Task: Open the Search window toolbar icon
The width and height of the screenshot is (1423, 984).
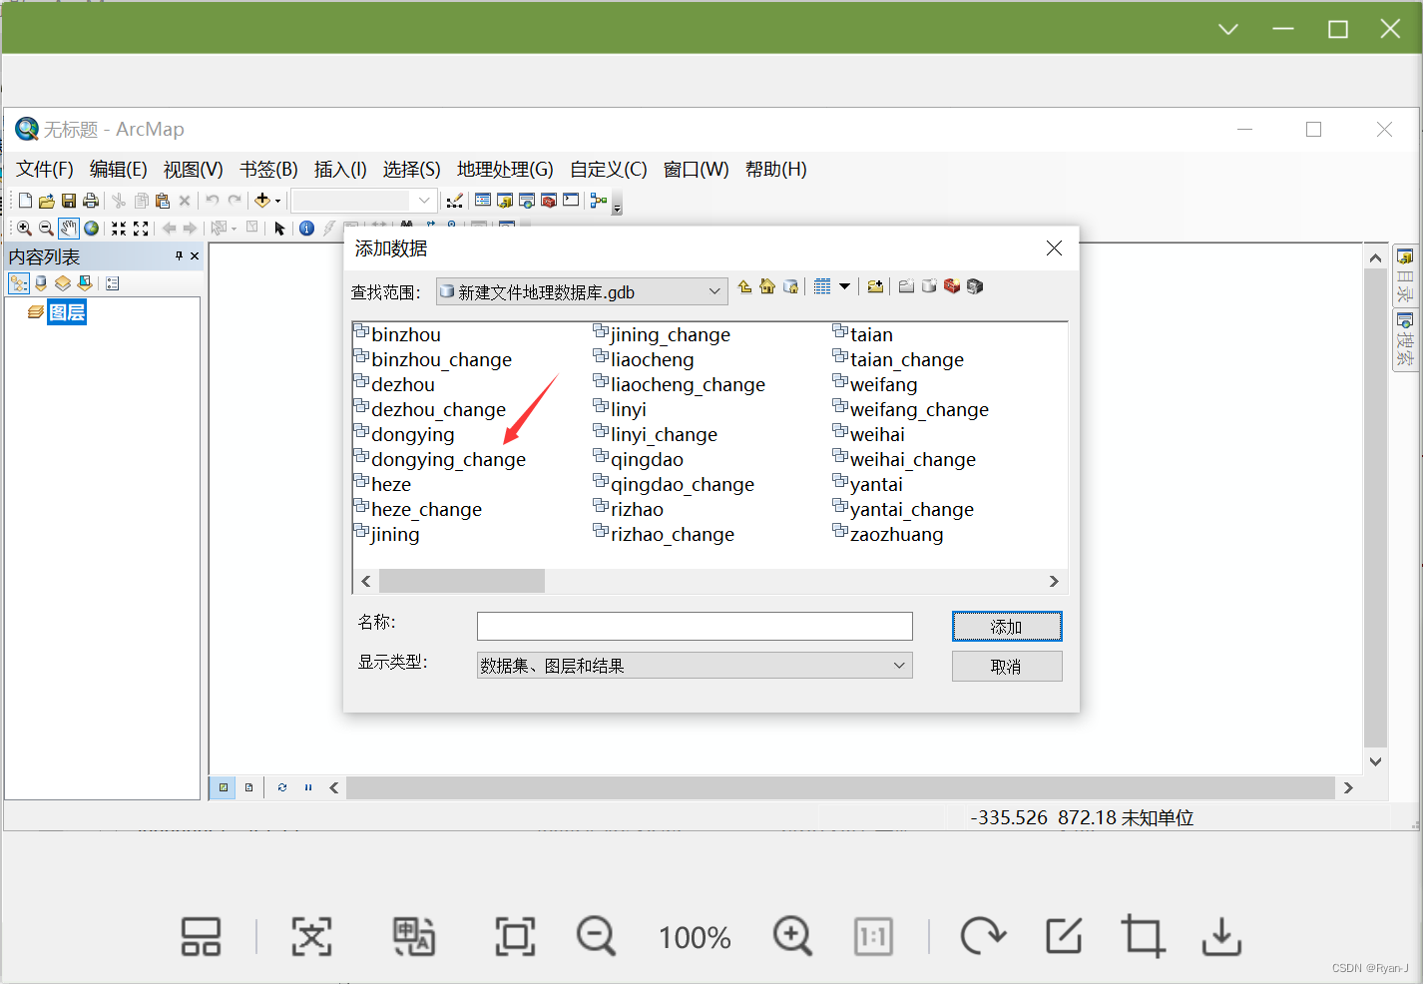Action: click(527, 201)
